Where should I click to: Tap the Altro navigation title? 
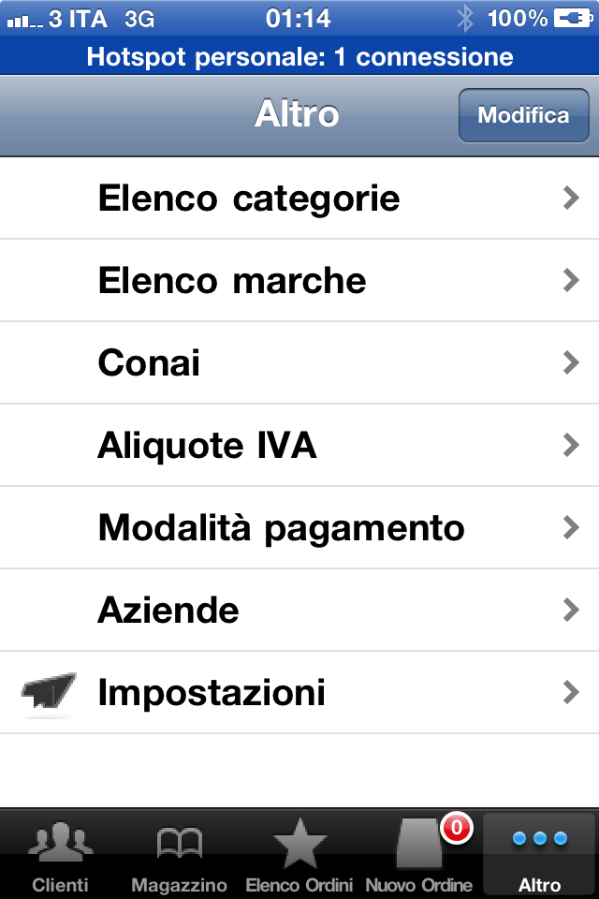point(297,114)
